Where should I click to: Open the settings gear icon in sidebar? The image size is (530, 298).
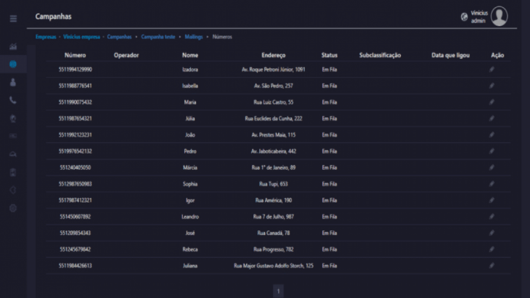[13, 208]
